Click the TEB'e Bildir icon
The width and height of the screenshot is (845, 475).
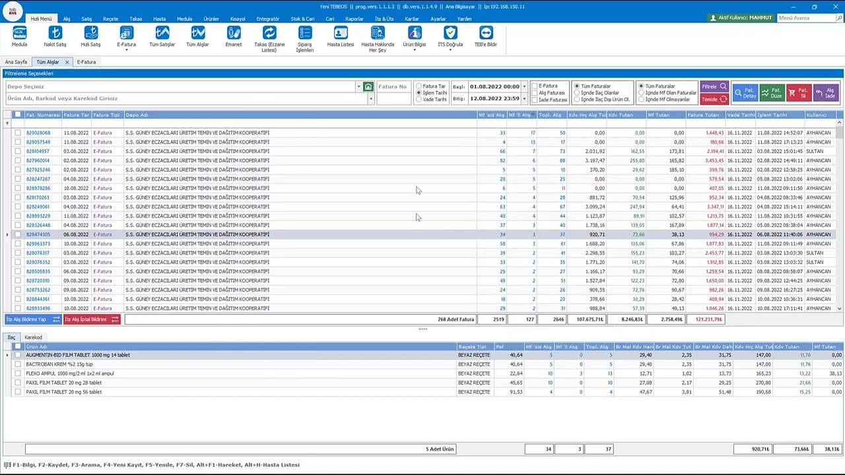pyautogui.click(x=486, y=37)
